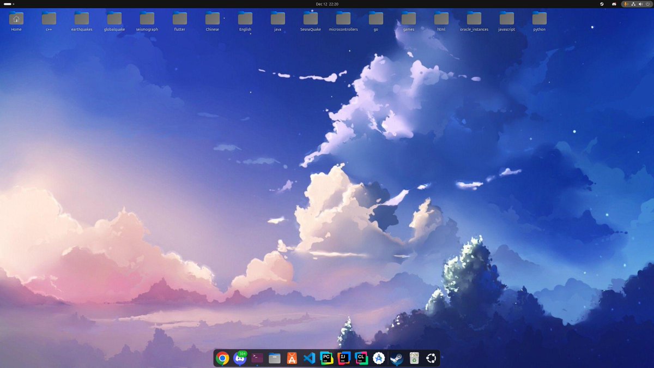Image resolution: width=654 pixels, height=368 pixels.
Task: Open the Activities overview workspace indicator
Action: (x=9, y=4)
